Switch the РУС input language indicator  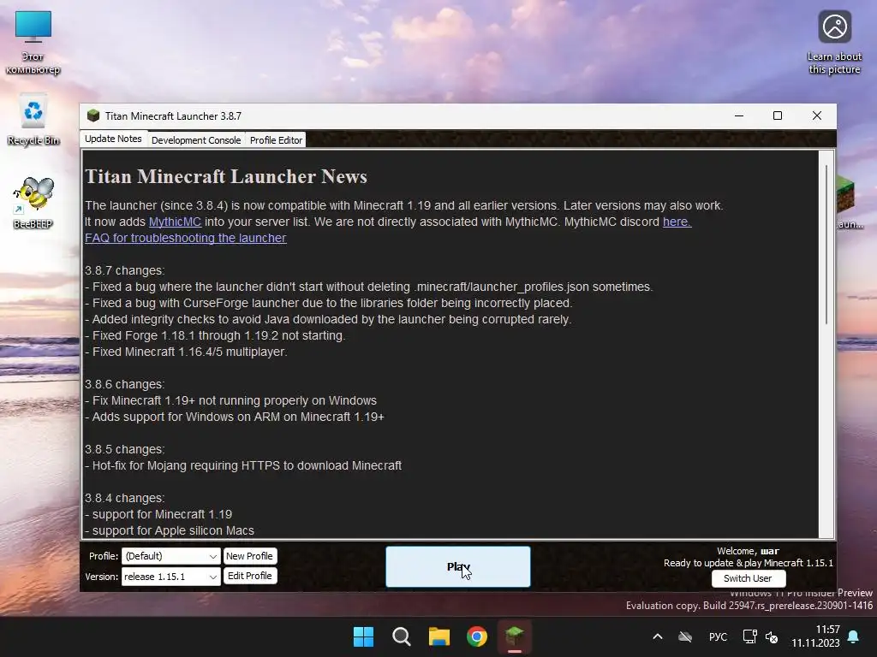(x=719, y=636)
